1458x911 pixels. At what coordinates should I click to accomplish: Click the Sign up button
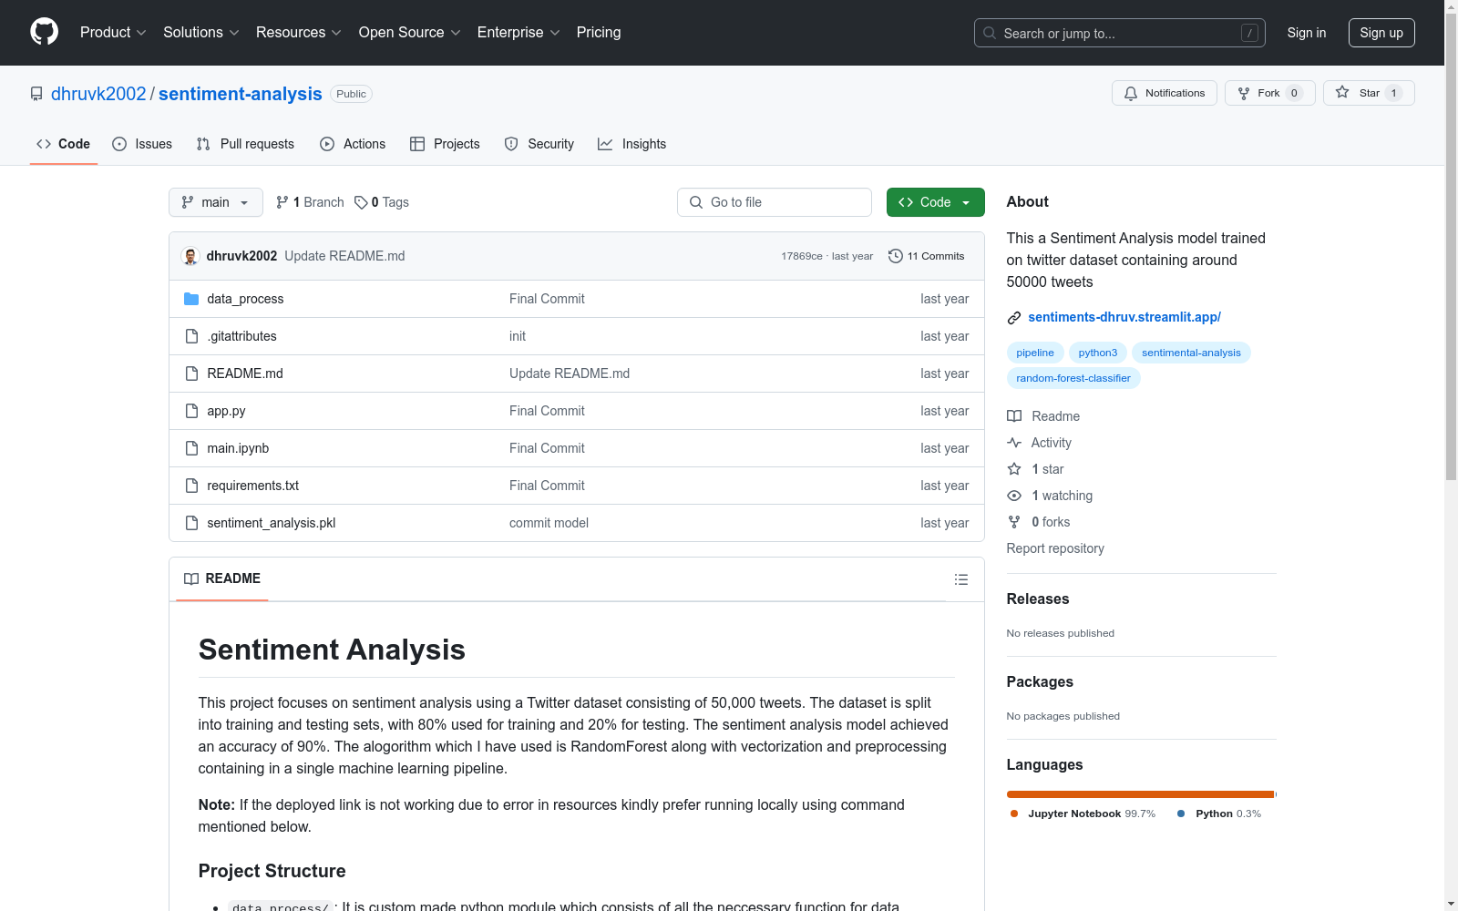pyautogui.click(x=1381, y=33)
